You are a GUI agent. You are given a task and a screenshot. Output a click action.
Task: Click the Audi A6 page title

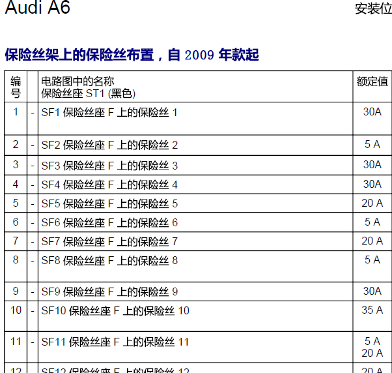click(38, 7)
